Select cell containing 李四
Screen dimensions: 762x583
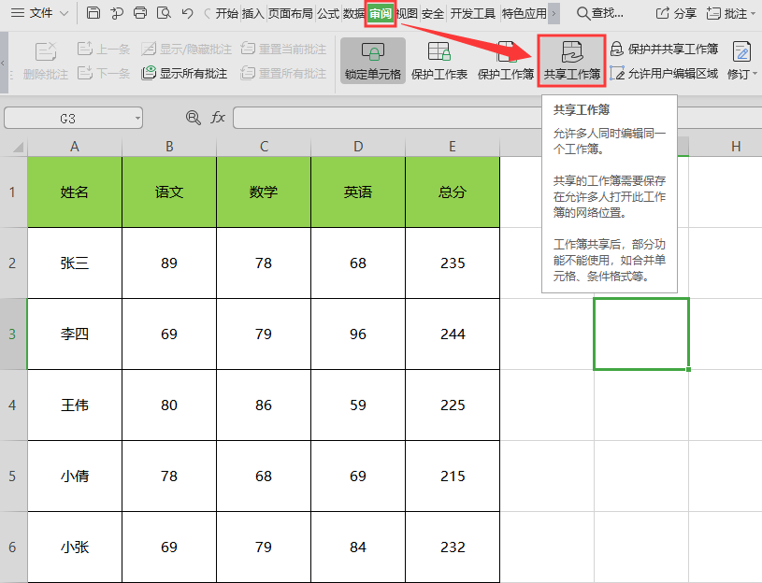pyautogui.click(x=75, y=334)
